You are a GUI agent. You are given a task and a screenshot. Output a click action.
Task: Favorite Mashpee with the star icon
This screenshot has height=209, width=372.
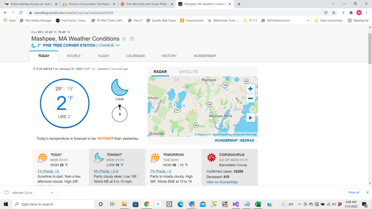[124, 39]
